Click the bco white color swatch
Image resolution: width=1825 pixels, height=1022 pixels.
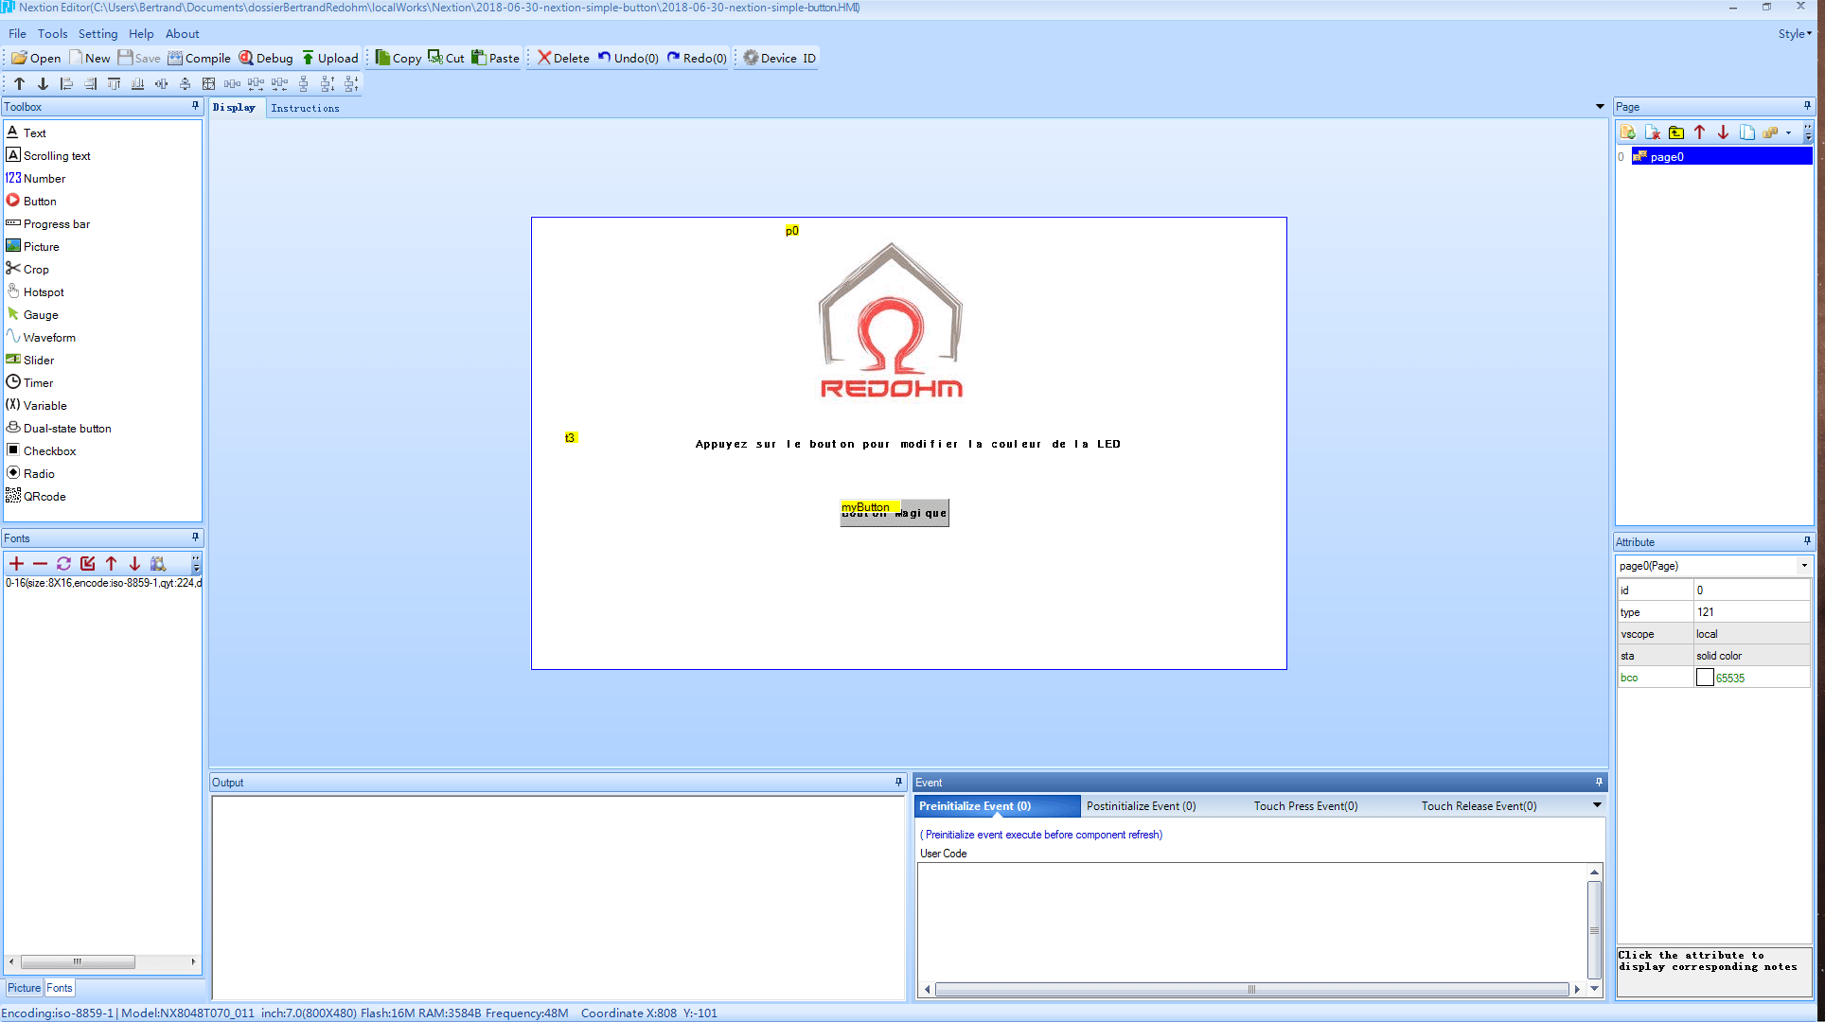(x=1705, y=678)
